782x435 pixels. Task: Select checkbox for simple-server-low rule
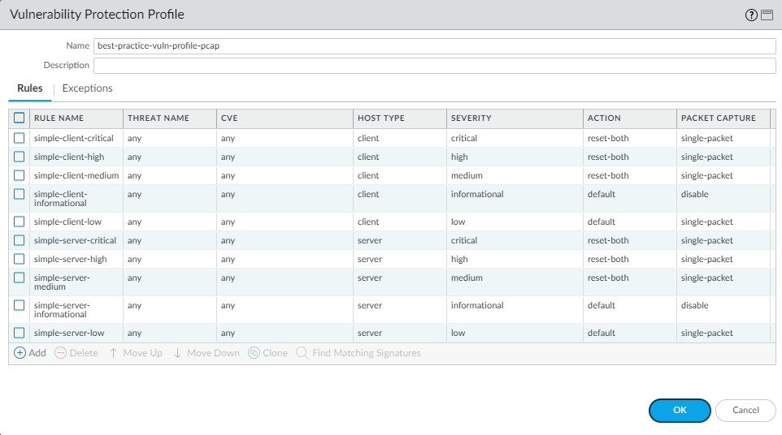(x=20, y=333)
